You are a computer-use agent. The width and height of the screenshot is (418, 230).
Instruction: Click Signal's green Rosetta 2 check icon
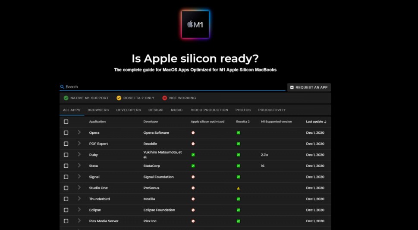point(238,177)
